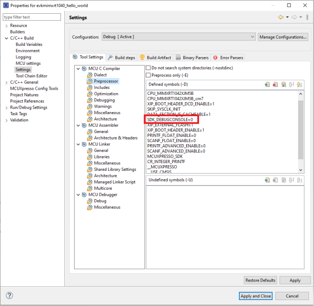Collapse the MCU Linker node
Viewport: 314px width, 306px height.
click(78, 144)
